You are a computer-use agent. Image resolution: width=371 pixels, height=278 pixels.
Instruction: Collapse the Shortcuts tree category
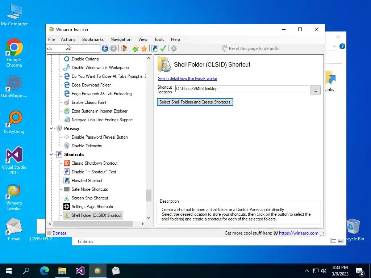51,154
